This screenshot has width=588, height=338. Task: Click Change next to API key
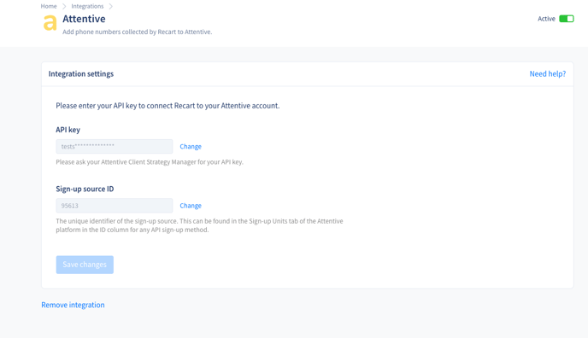point(191,146)
